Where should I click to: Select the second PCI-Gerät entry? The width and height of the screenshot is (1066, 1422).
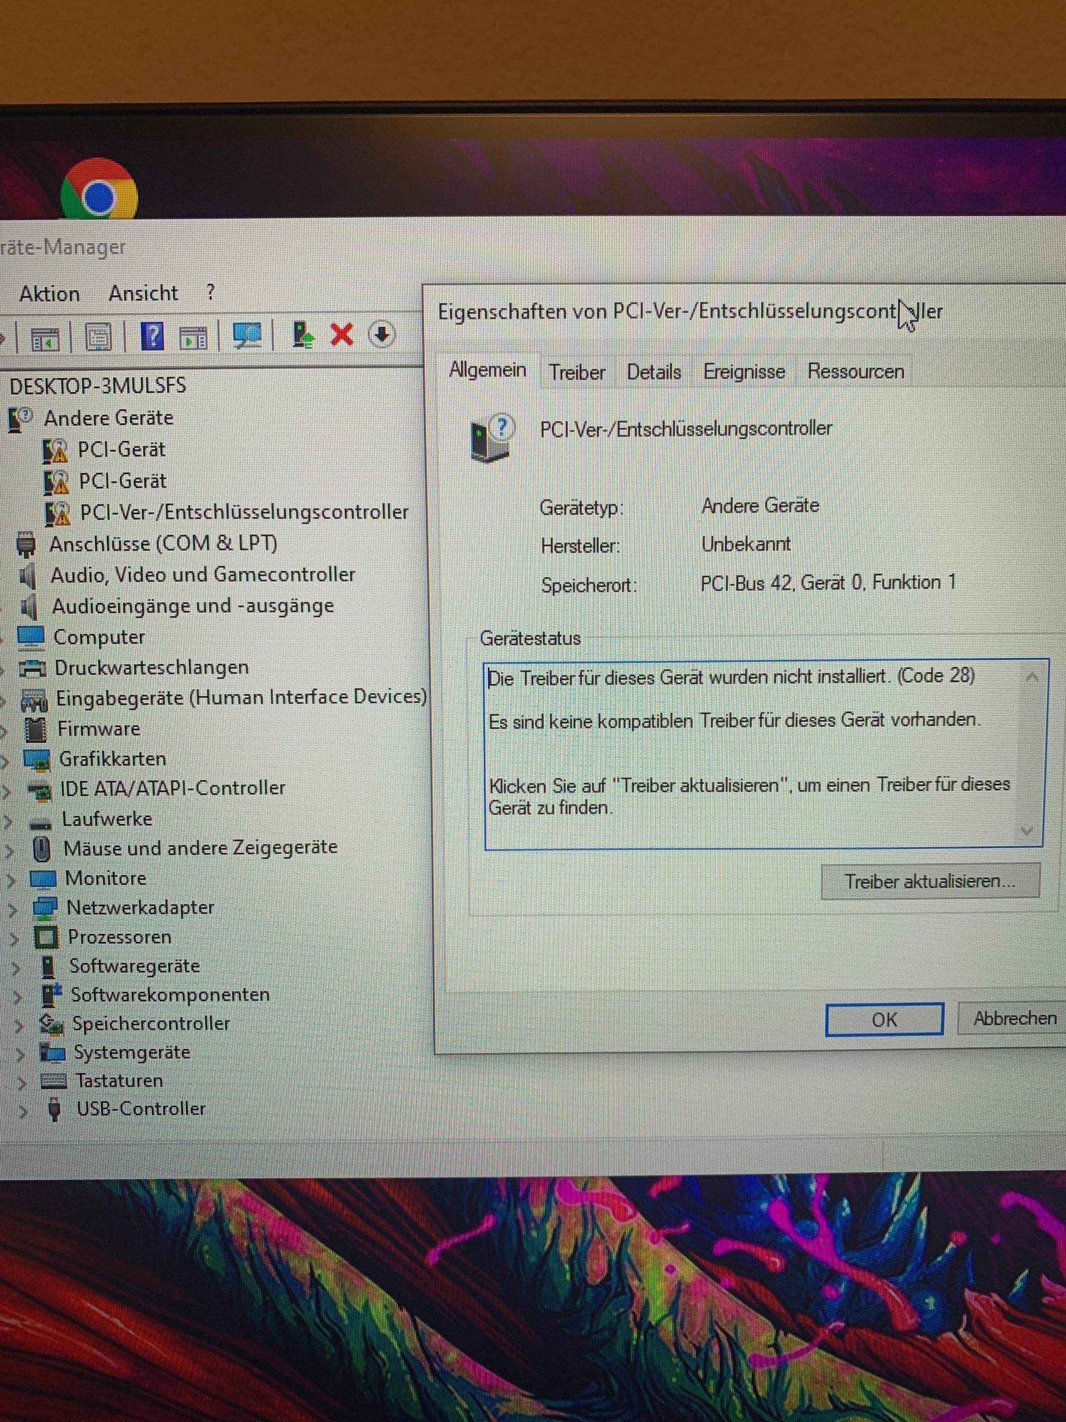122,481
